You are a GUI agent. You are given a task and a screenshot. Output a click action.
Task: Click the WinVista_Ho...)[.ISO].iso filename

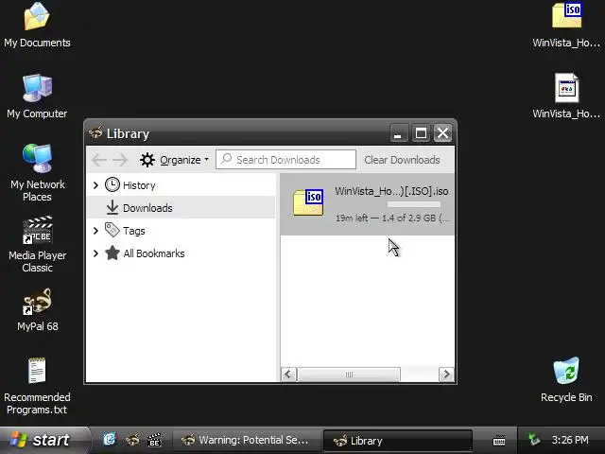[x=391, y=191]
